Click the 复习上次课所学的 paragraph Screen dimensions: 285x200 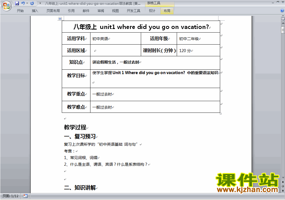(x=101, y=144)
